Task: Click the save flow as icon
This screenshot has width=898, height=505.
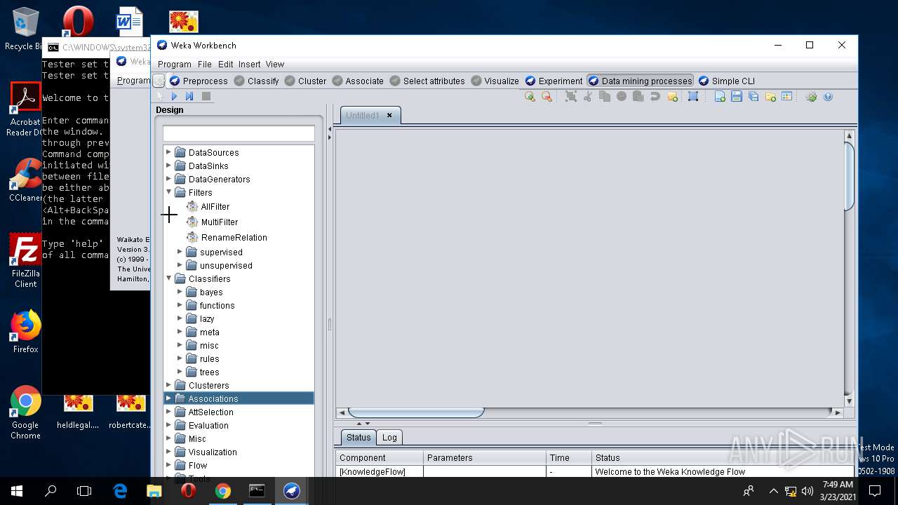Action: (x=753, y=97)
